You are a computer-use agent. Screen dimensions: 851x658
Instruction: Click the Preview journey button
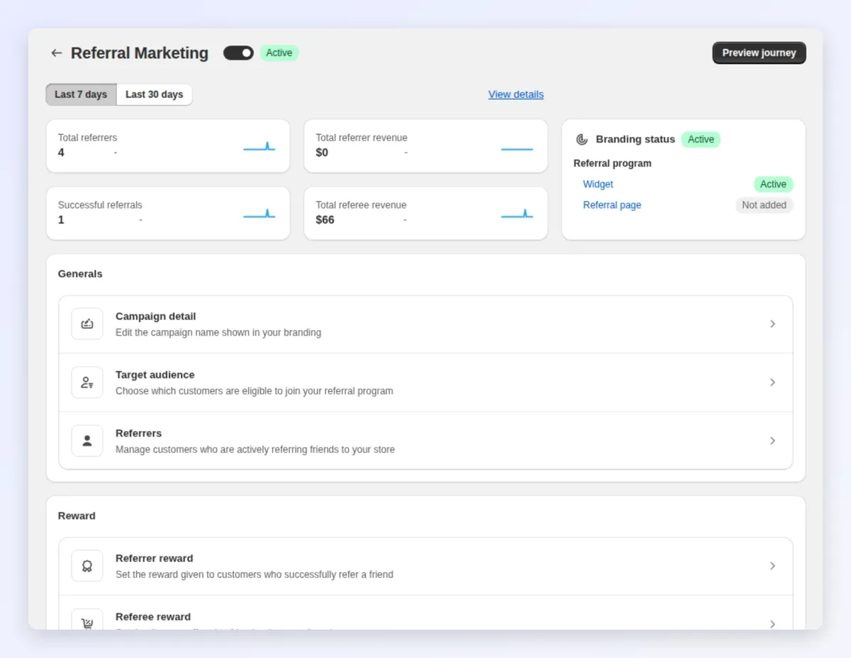(759, 53)
